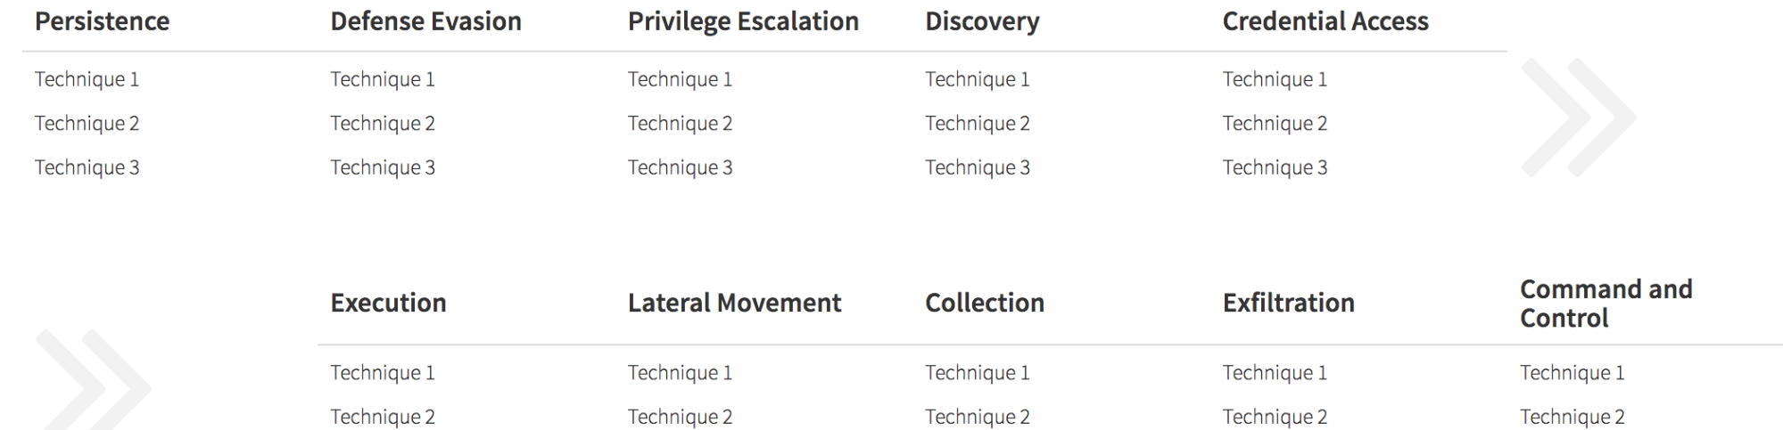
Task: Click the Execution tactic heading
Action: tap(388, 303)
